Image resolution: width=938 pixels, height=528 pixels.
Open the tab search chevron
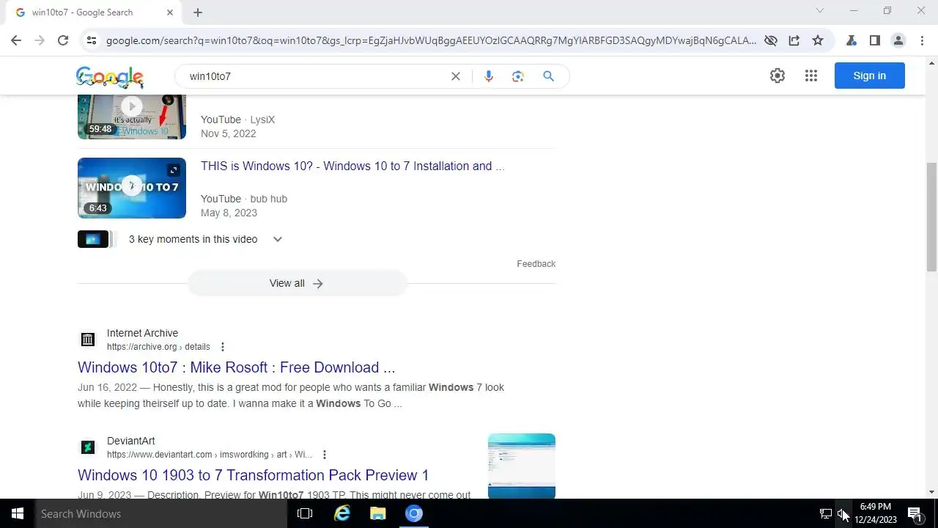click(820, 11)
